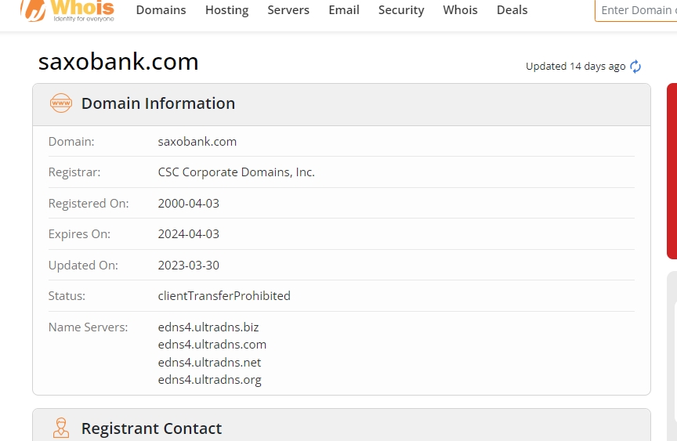Click the Updated 14 days ago text
This screenshot has height=441, width=677.
point(575,67)
